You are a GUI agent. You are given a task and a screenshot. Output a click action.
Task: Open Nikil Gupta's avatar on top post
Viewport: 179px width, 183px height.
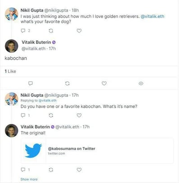[12, 14]
